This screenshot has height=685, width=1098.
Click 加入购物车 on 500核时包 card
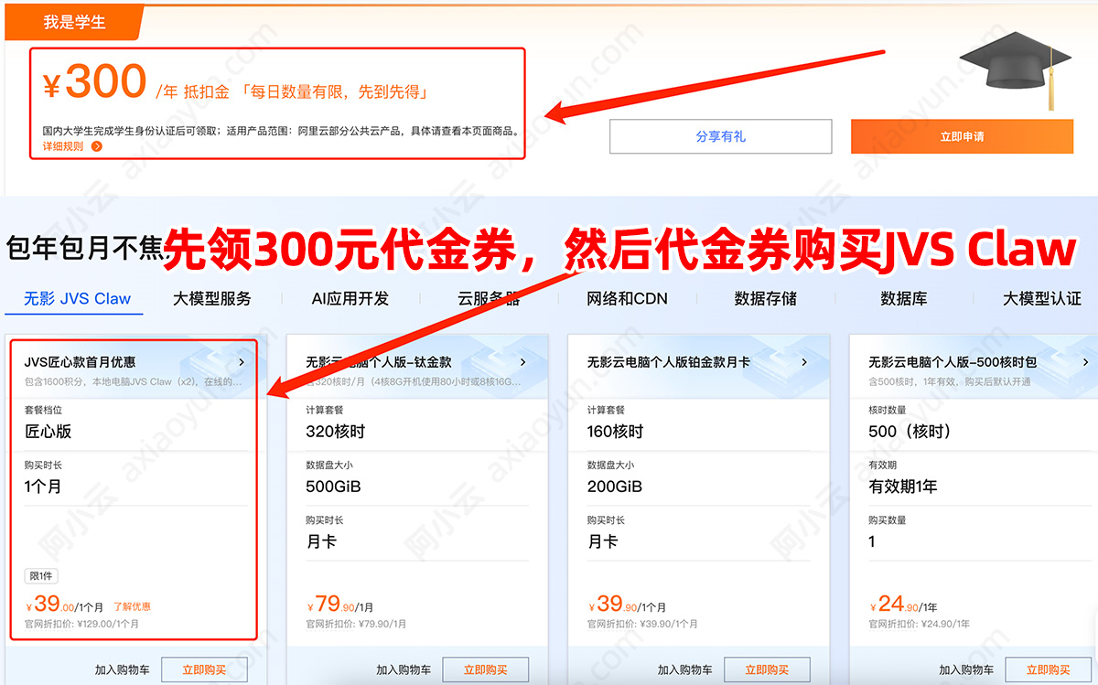pyautogui.click(x=966, y=670)
